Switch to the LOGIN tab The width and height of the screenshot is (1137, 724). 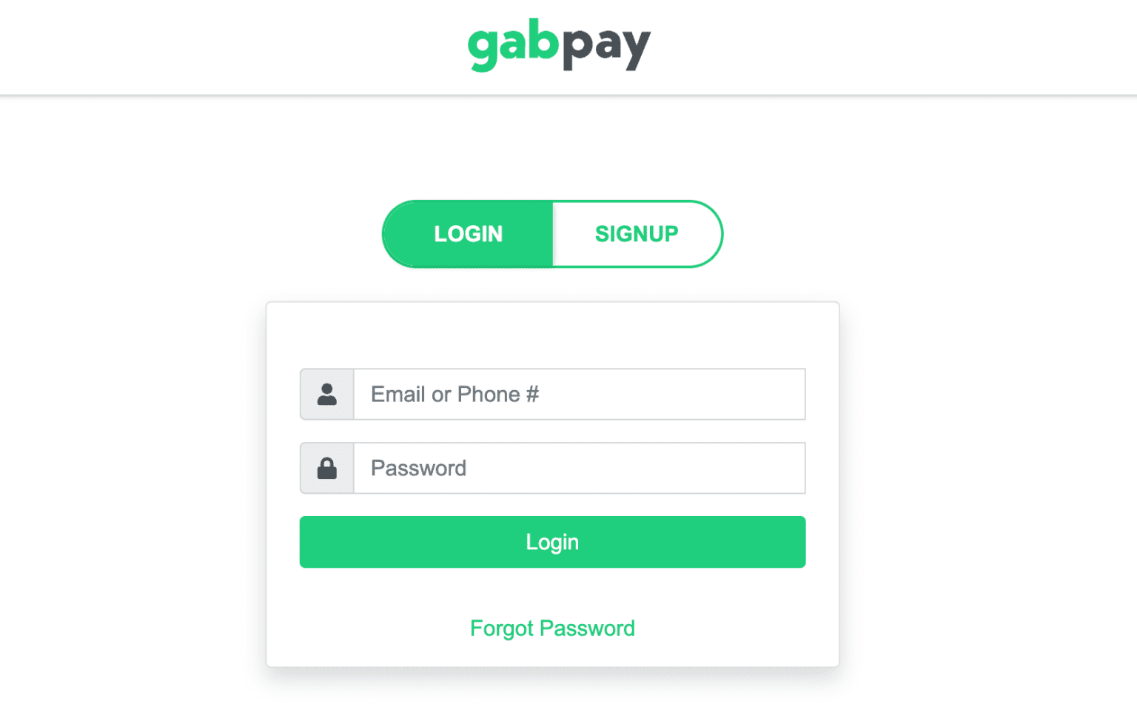468,234
